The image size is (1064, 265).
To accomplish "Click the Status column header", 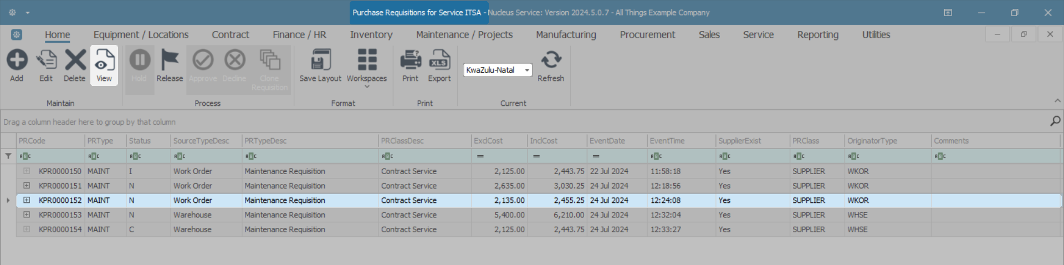I will 140,141.
